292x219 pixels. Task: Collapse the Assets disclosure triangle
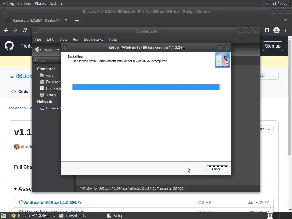[15, 189]
